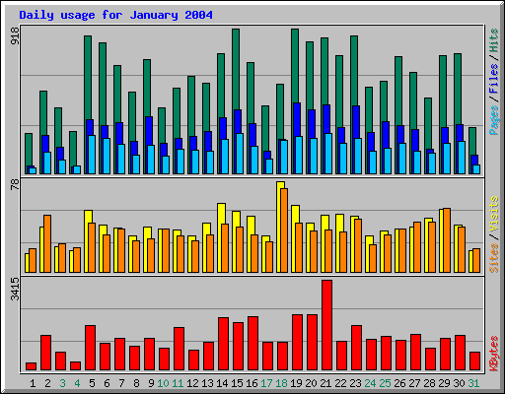Screen dimensions: 505x394
Task: Select green weekend day label "4"
Action: (x=77, y=383)
